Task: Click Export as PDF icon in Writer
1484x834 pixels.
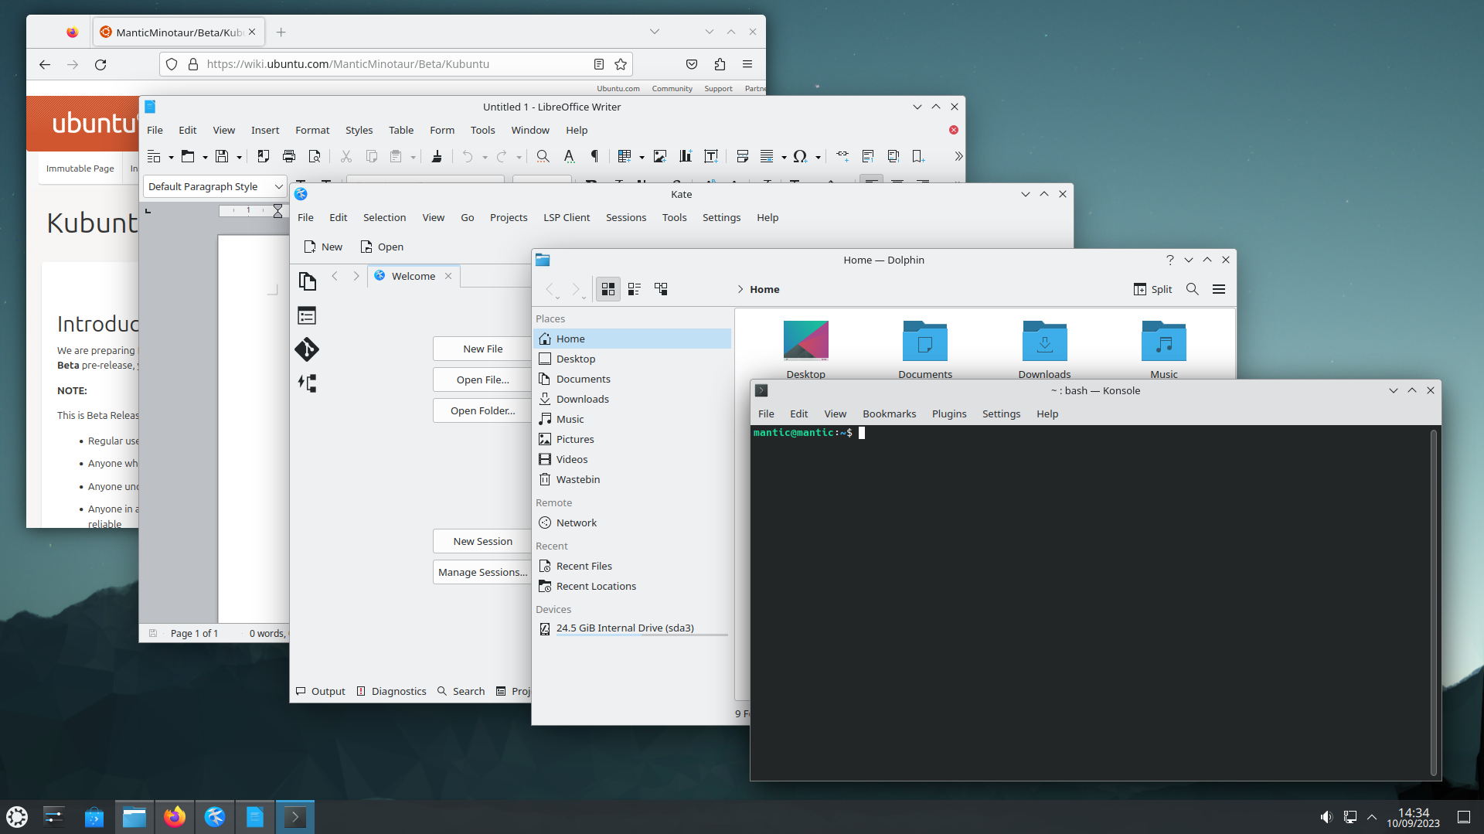Action: [x=264, y=156]
